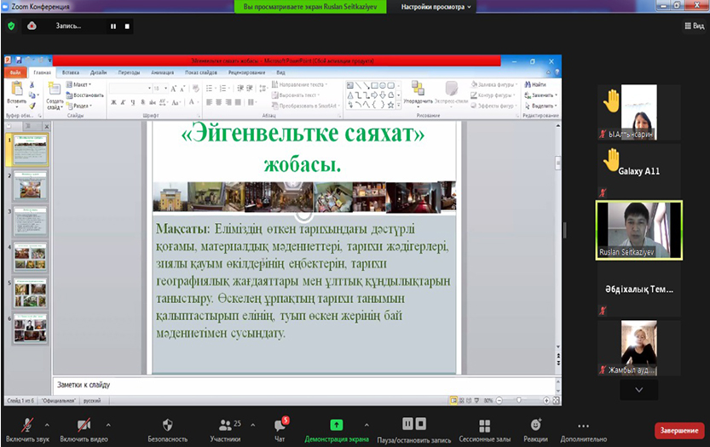Select the Вставка ribbon tab
Viewport: 710px width, 447px height.
(71, 73)
